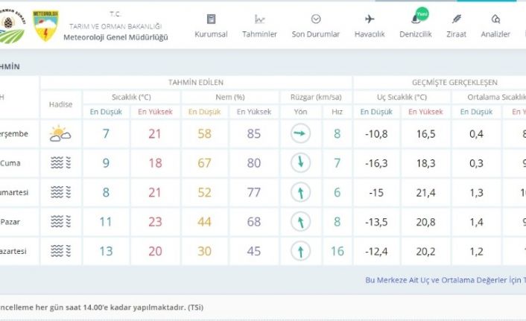Open the Son Durumlar menu

tap(316, 34)
